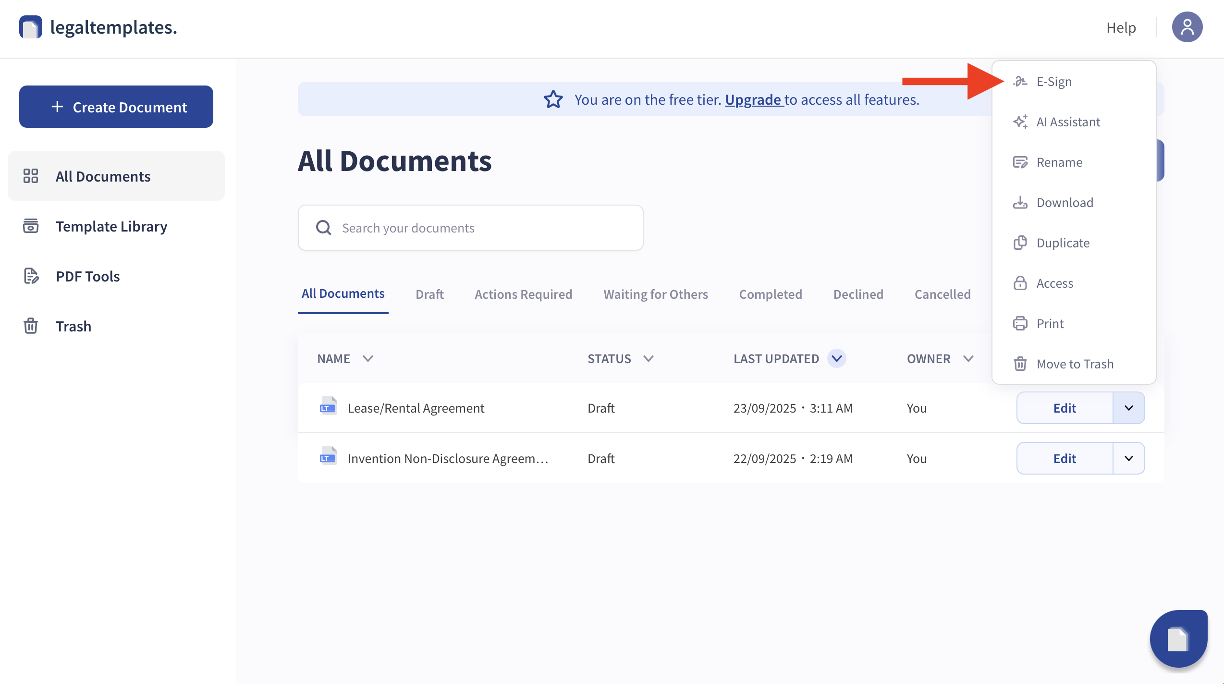1224x684 pixels.
Task: Expand Invention Non-Disclosure Edit dropdown arrow
Action: tap(1128, 458)
